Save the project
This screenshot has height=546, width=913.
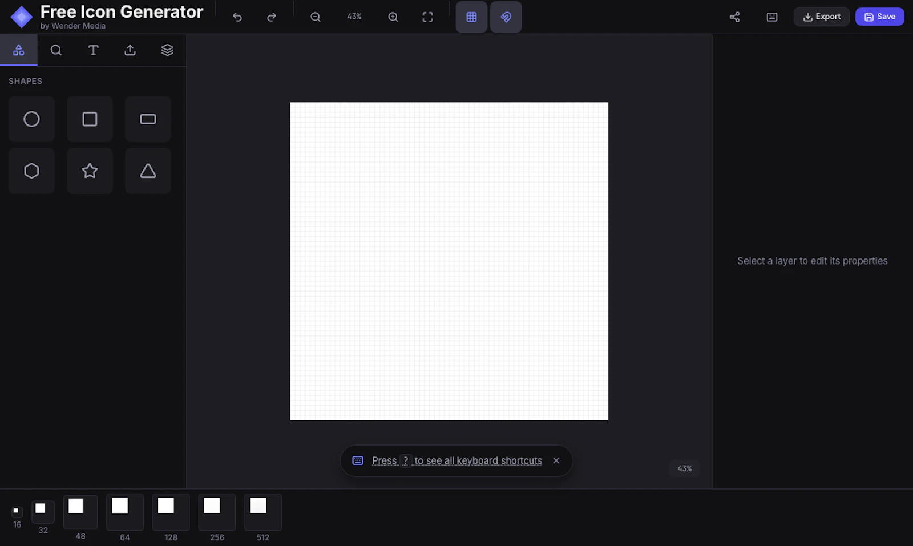pyautogui.click(x=879, y=17)
